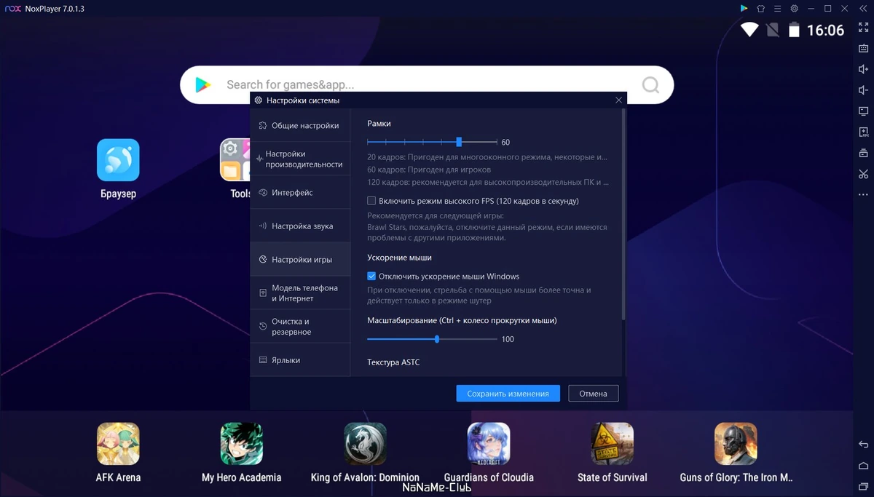Open Модель телефона и Интернет tab

pyautogui.click(x=300, y=293)
